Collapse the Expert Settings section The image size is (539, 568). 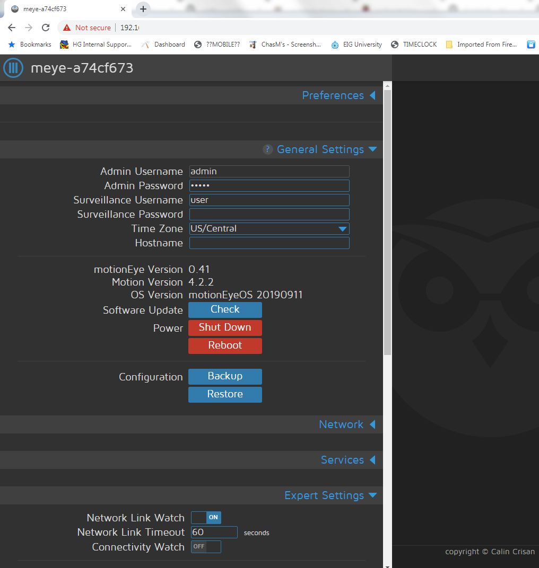(x=330, y=495)
